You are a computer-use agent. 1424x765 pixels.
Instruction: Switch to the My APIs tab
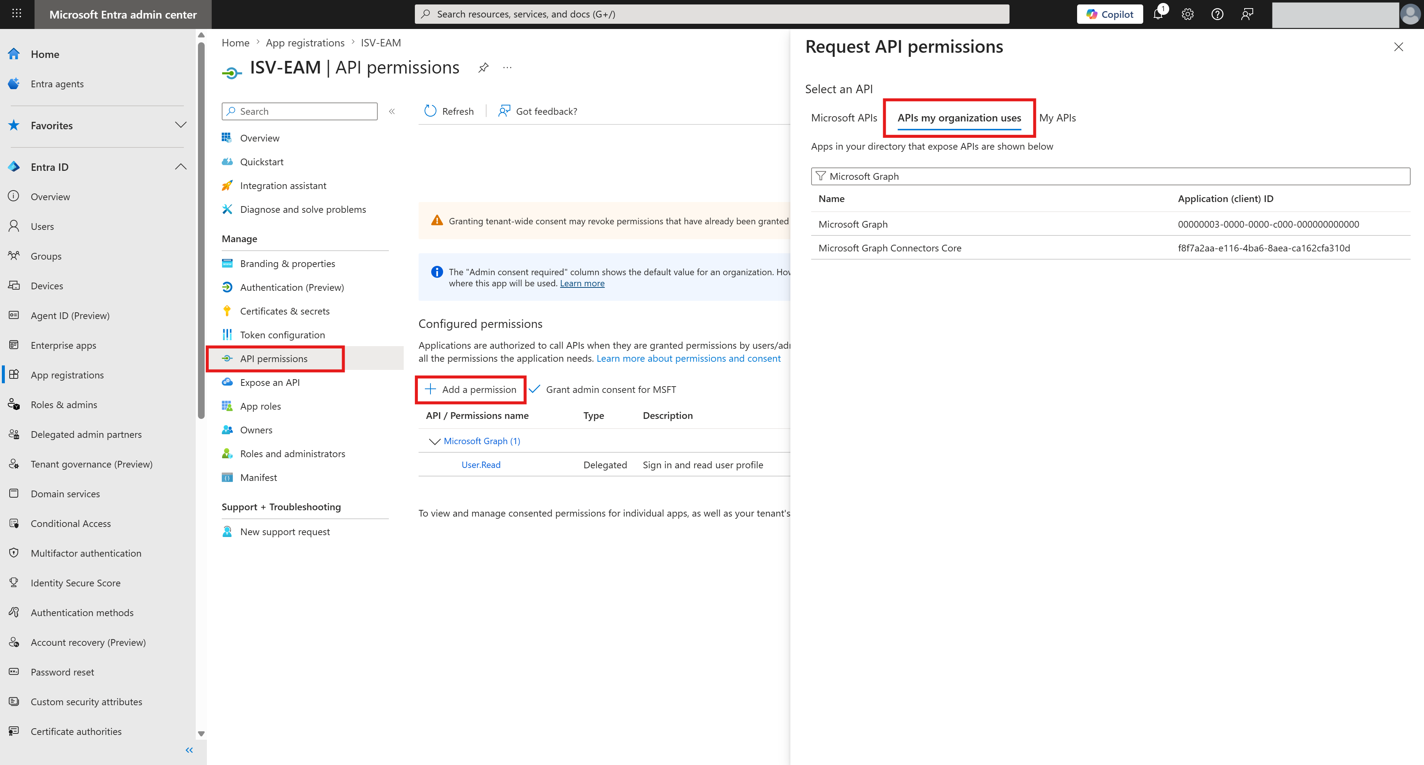click(x=1057, y=118)
